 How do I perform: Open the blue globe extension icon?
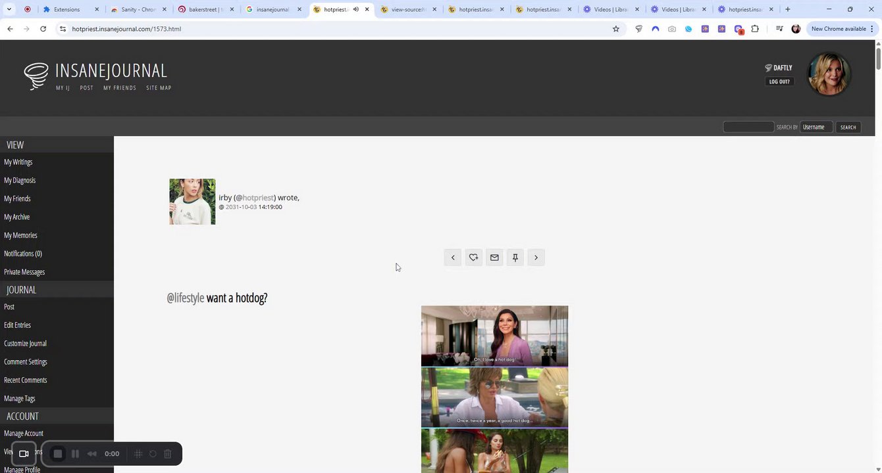click(688, 29)
